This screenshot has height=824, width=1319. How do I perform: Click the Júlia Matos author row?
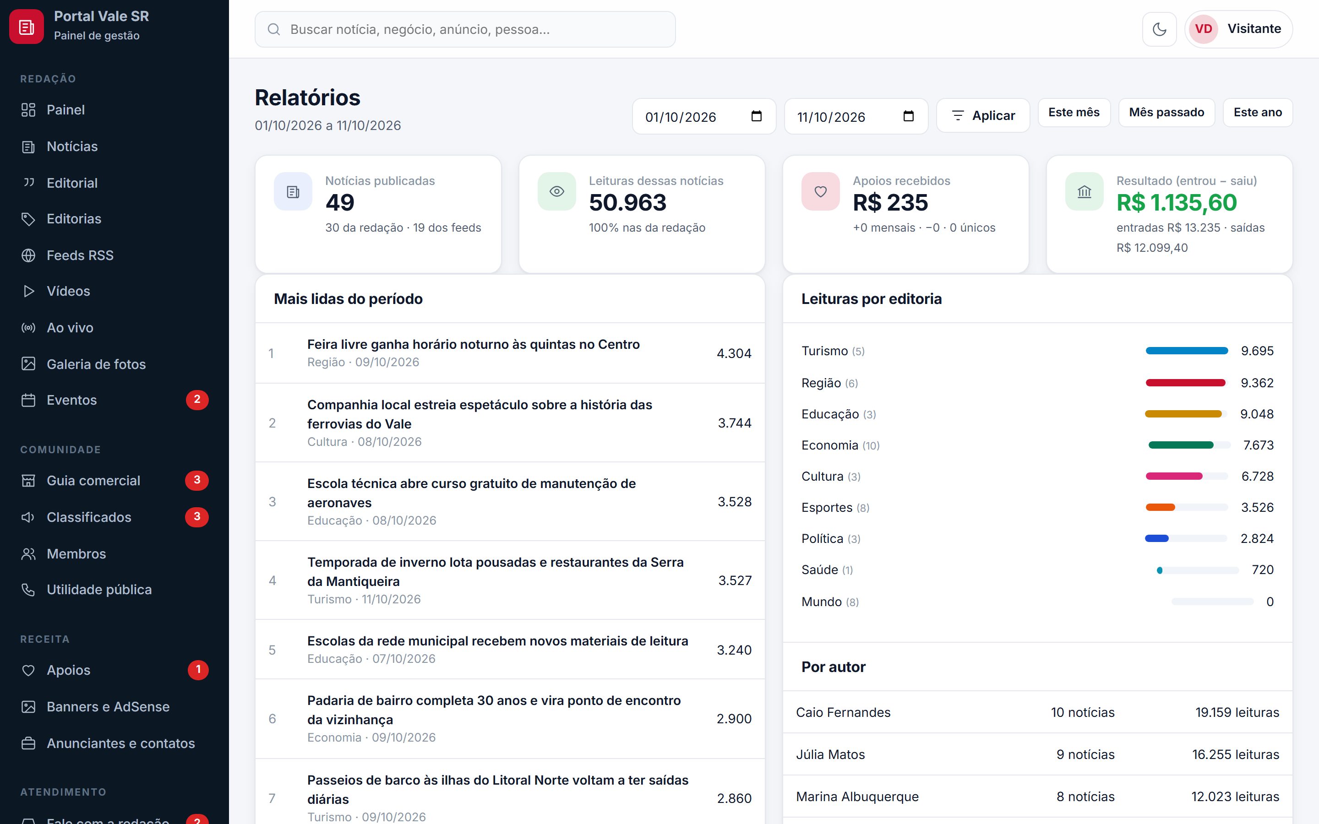1037,754
